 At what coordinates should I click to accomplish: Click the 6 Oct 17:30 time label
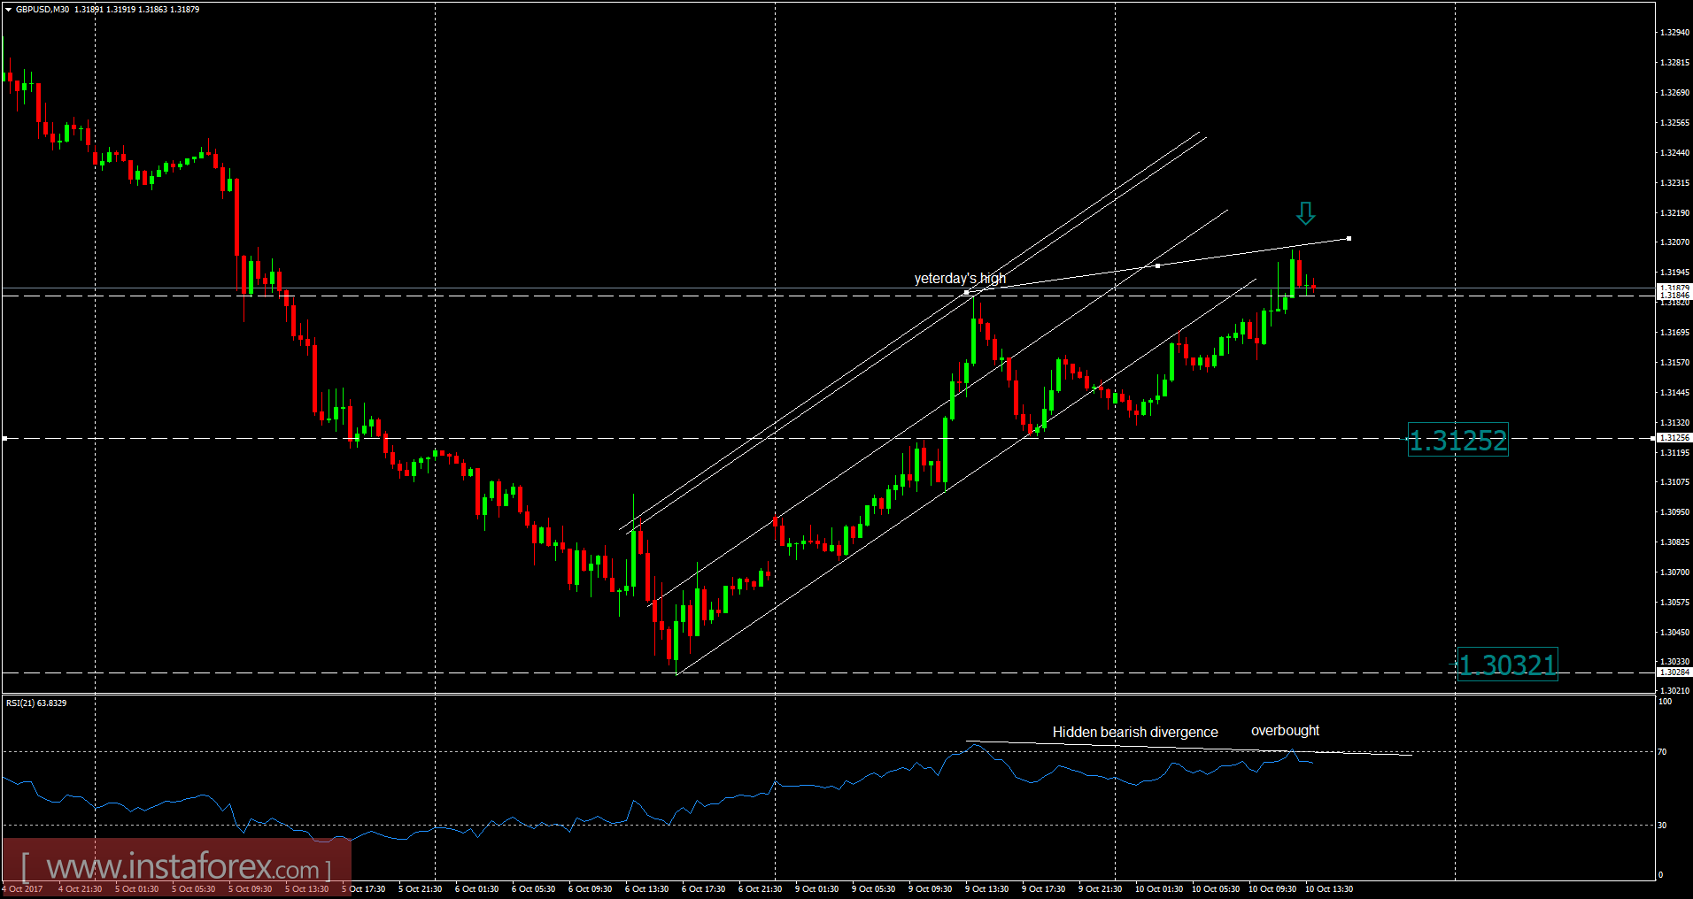tap(704, 889)
